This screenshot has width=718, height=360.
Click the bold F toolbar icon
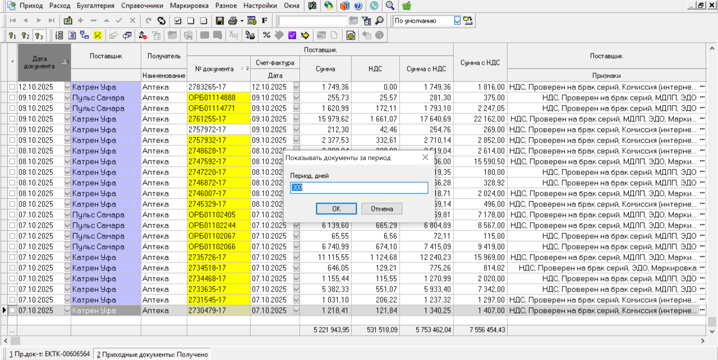[x=264, y=21]
